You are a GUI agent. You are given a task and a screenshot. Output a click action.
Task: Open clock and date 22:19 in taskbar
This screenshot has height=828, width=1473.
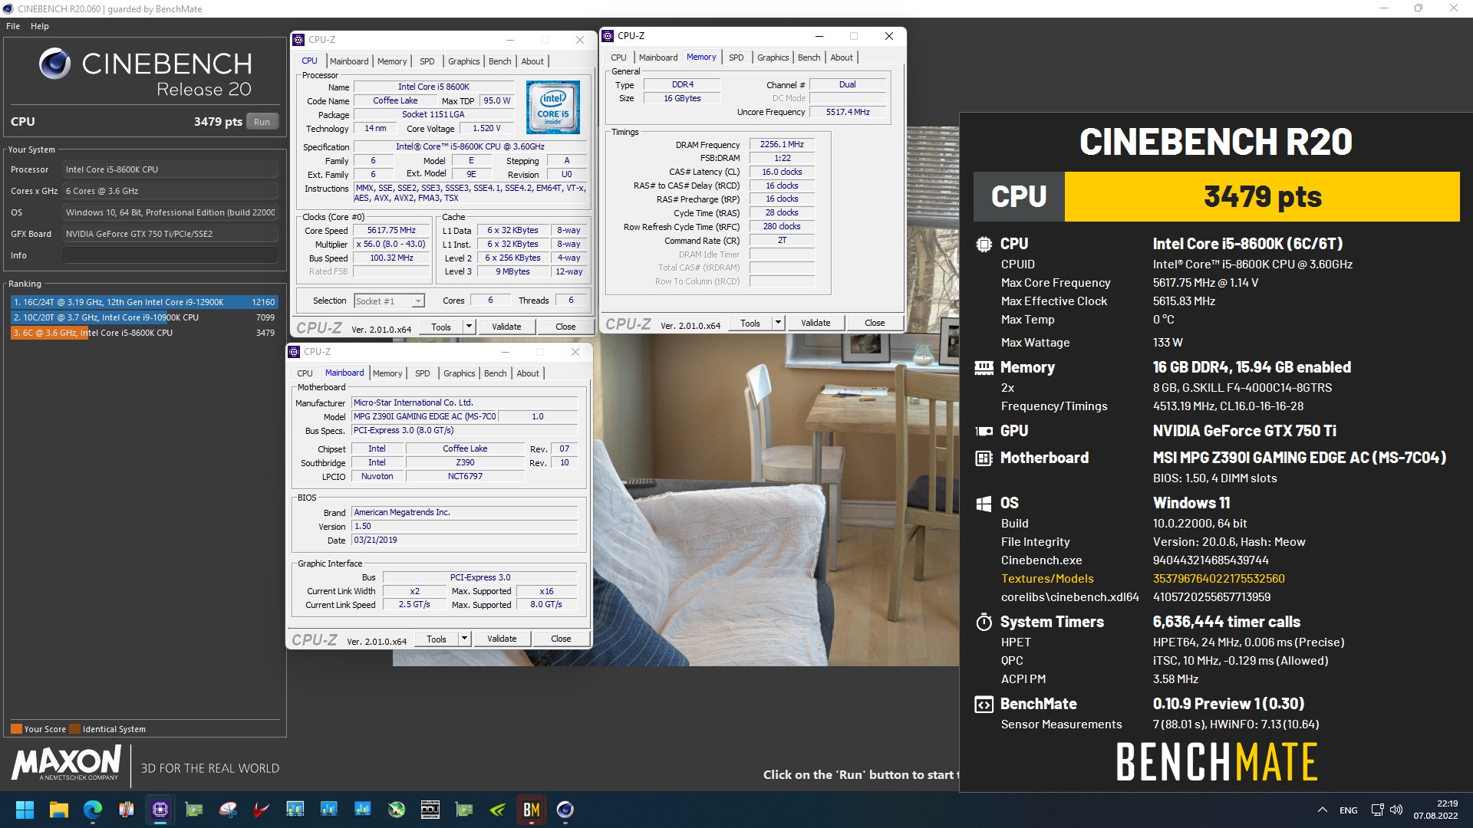click(x=1436, y=810)
